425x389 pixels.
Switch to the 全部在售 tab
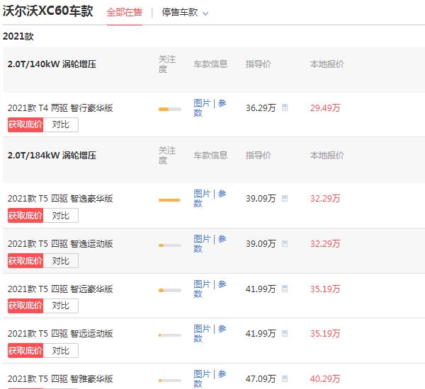click(x=125, y=13)
